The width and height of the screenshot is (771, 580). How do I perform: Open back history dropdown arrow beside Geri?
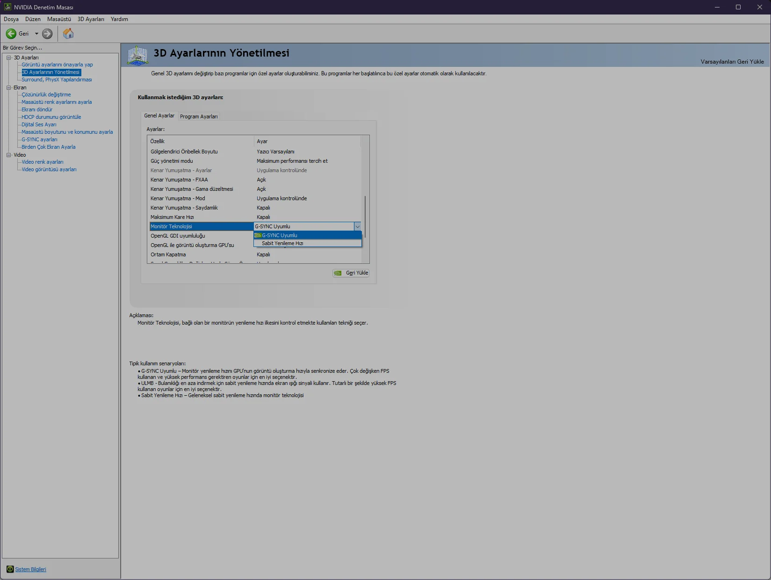(x=36, y=34)
